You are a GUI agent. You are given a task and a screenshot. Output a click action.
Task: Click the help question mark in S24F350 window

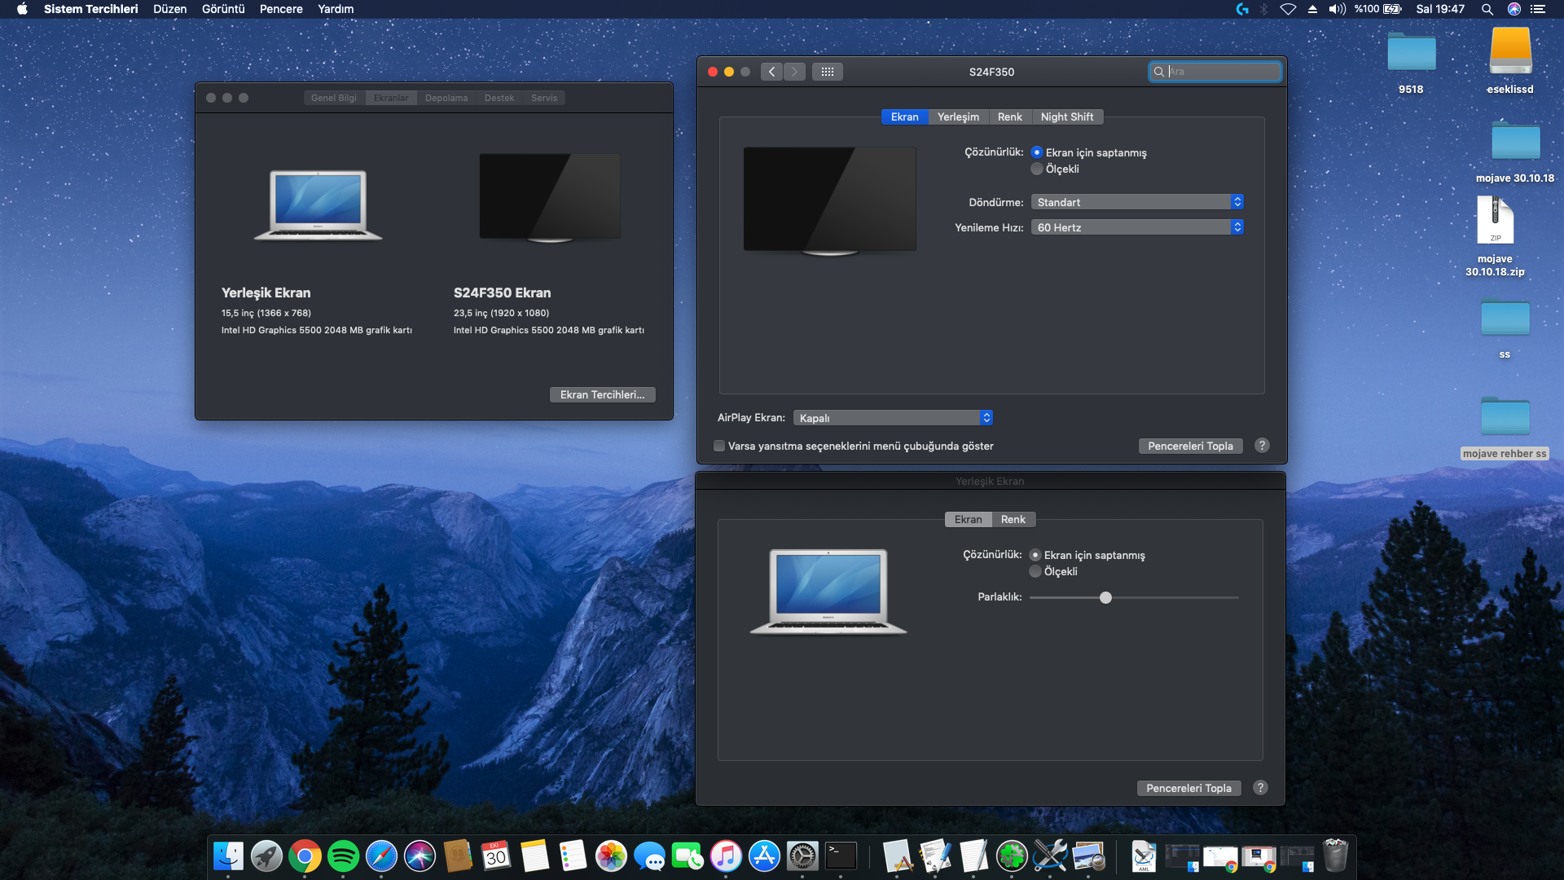tap(1262, 446)
